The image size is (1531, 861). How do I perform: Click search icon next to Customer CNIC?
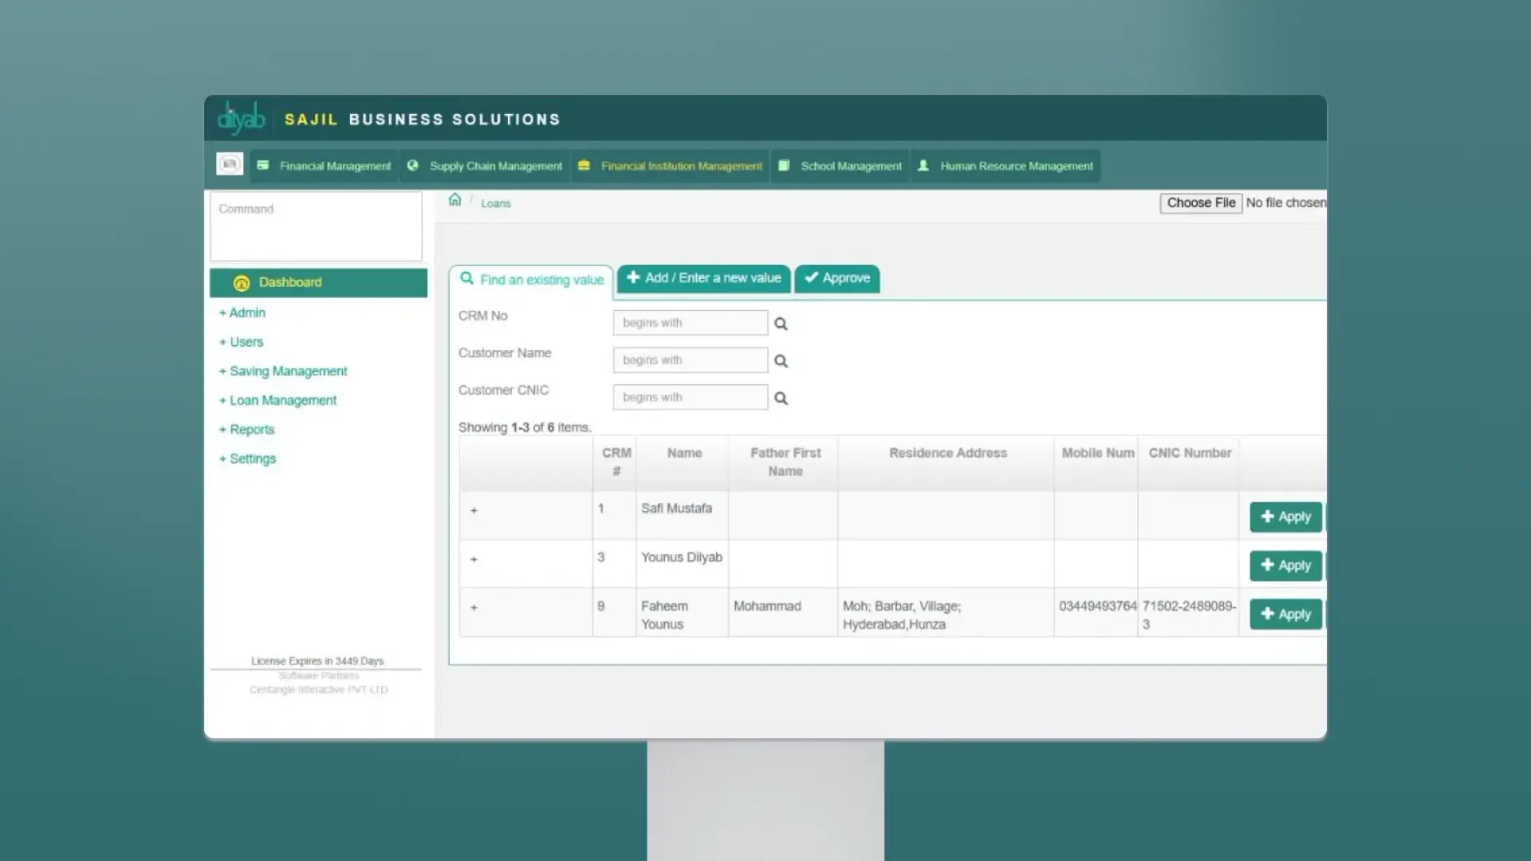click(x=781, y=398)
